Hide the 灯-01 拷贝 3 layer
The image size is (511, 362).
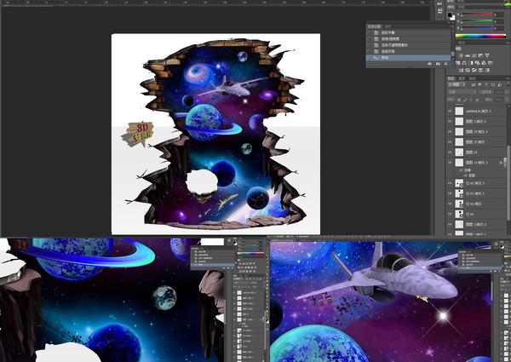tap(450, 183)
